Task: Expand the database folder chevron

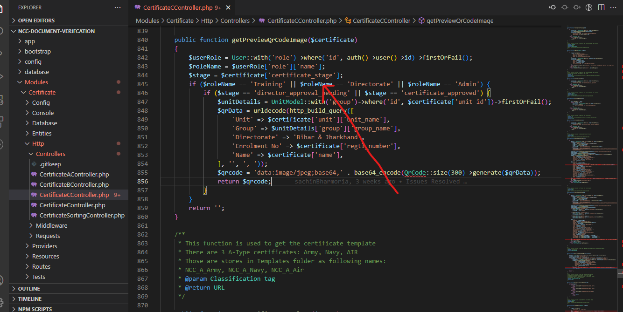Action: click(x=20, y=72)
